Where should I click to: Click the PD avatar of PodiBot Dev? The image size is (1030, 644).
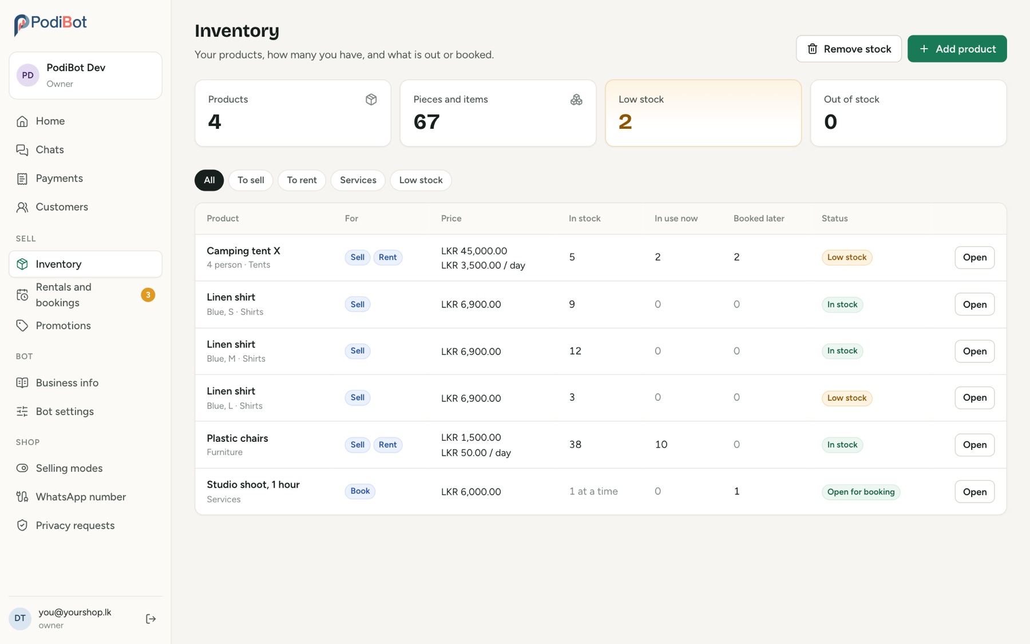pos(27,76)
